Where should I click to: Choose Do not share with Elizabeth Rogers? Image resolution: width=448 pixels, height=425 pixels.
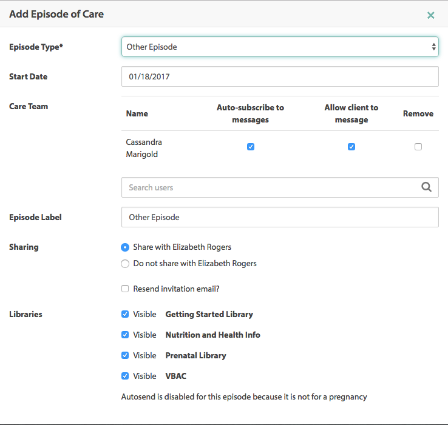coord(125,264)
